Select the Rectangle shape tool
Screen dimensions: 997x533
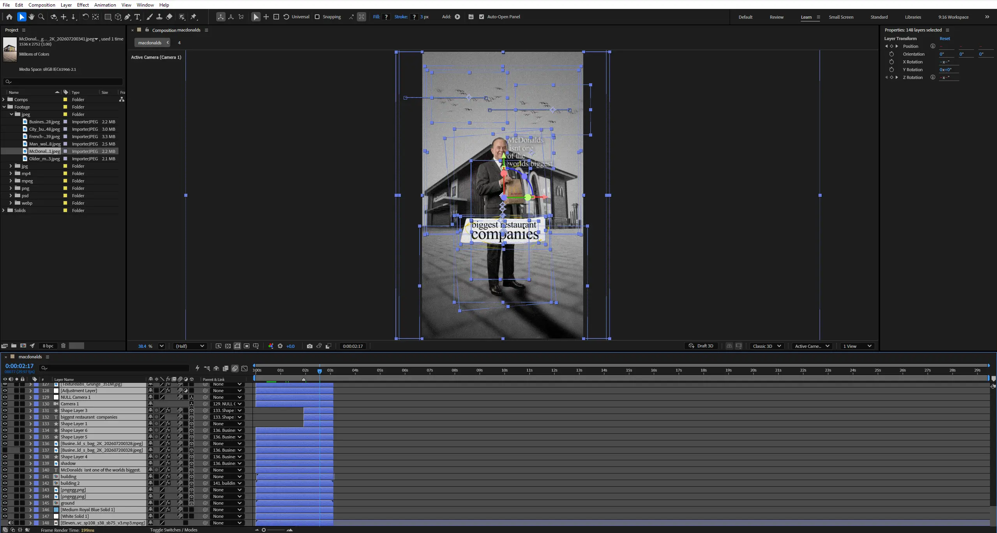click(108, 17)
